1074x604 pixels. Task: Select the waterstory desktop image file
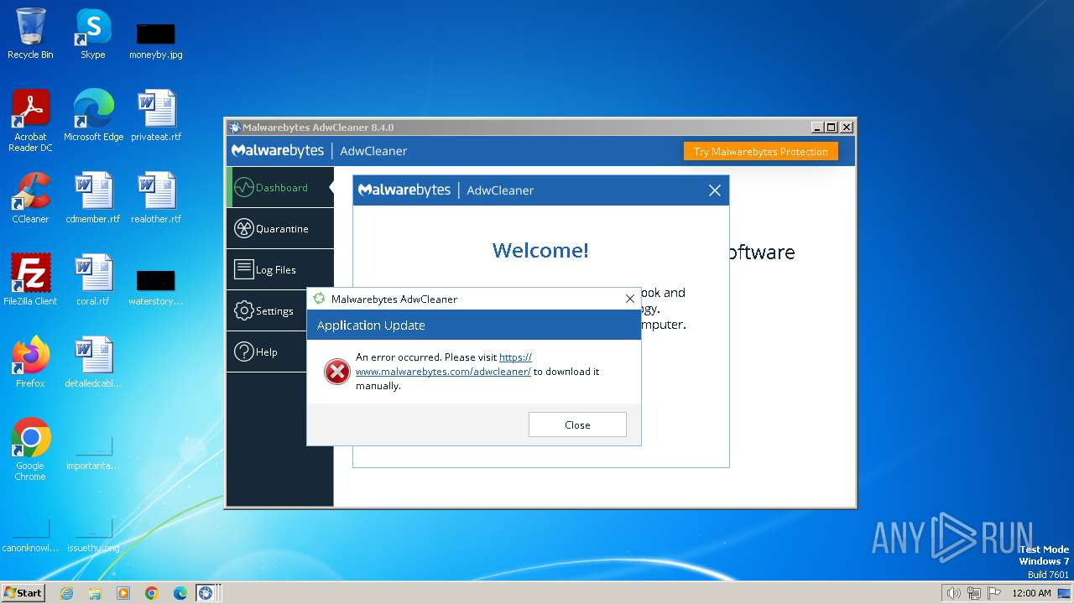(x=155, y=288)
